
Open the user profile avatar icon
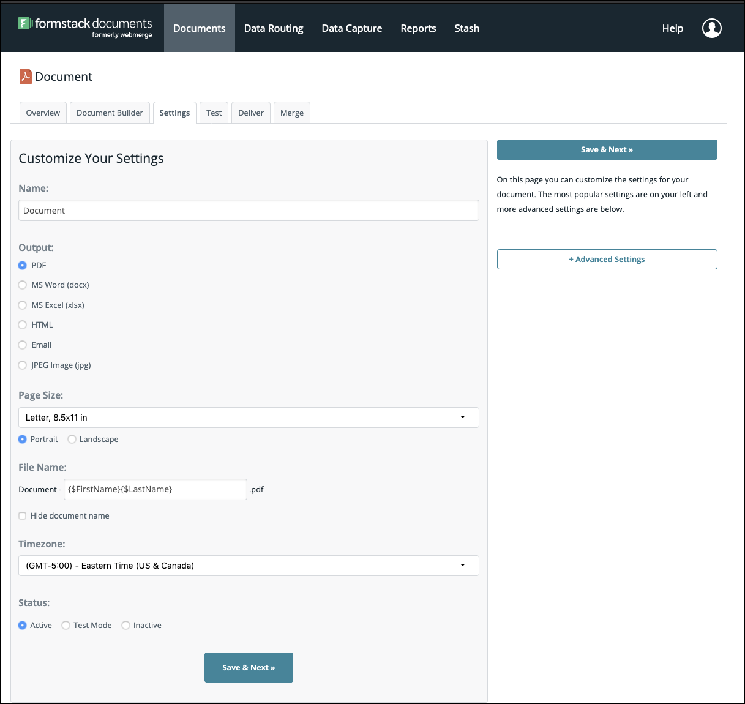click(711, 28)
